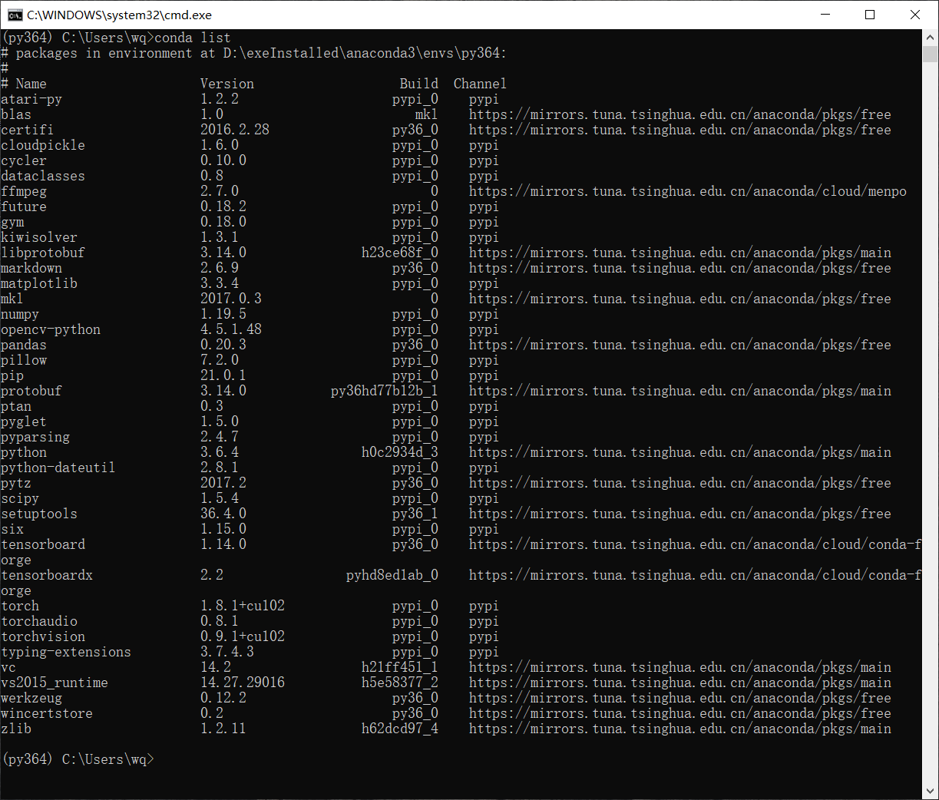Click the 'dataclasses' package name
The image size is (939, 800).
pos(43,176)
